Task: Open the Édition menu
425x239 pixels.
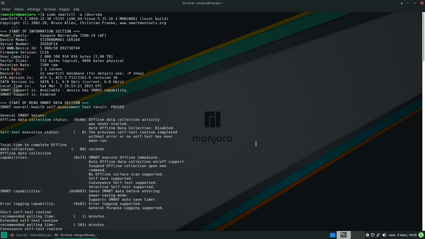Action: (x=19, y=9)
